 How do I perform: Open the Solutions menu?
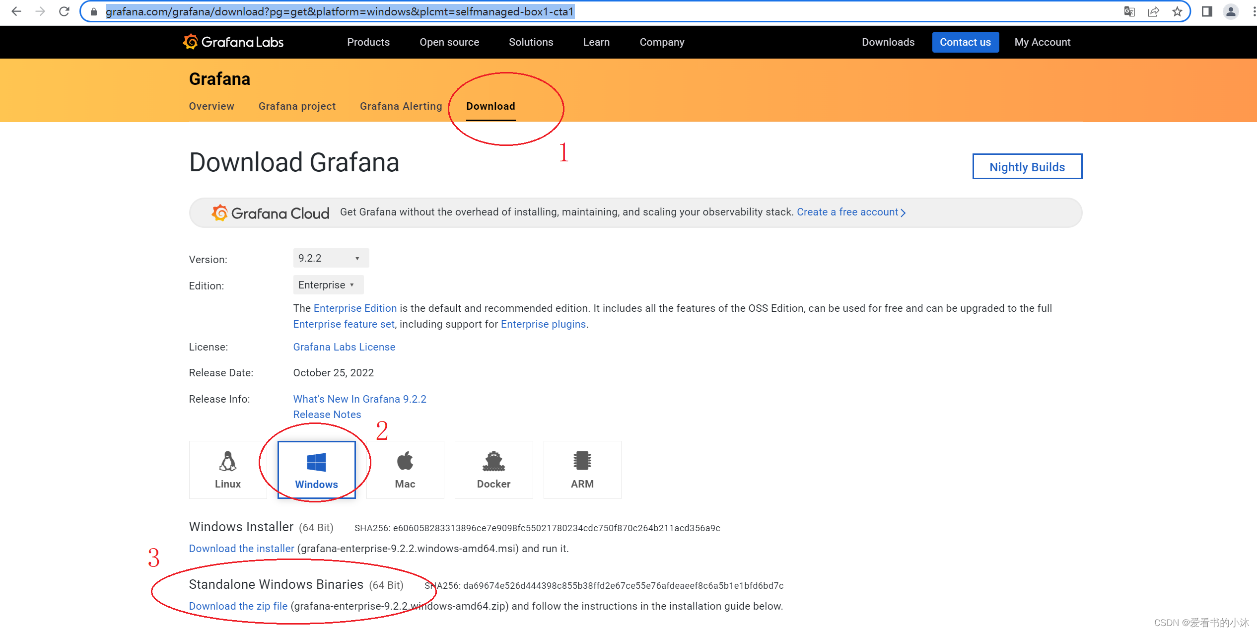pos(531,42)
